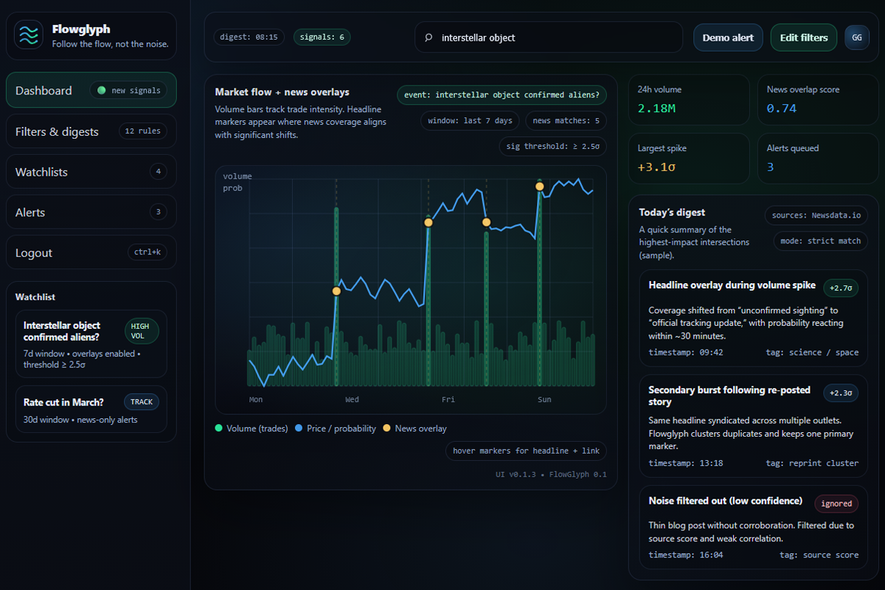Image resolution: width=885 pixels, height=590 pixels.
Task: Click the Demo alert button
Action: (728, 37)
